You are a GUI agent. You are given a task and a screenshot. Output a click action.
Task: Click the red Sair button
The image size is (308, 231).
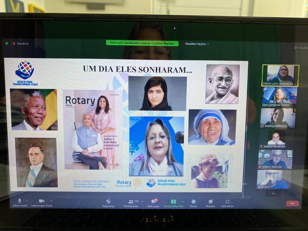click(292, 203)
